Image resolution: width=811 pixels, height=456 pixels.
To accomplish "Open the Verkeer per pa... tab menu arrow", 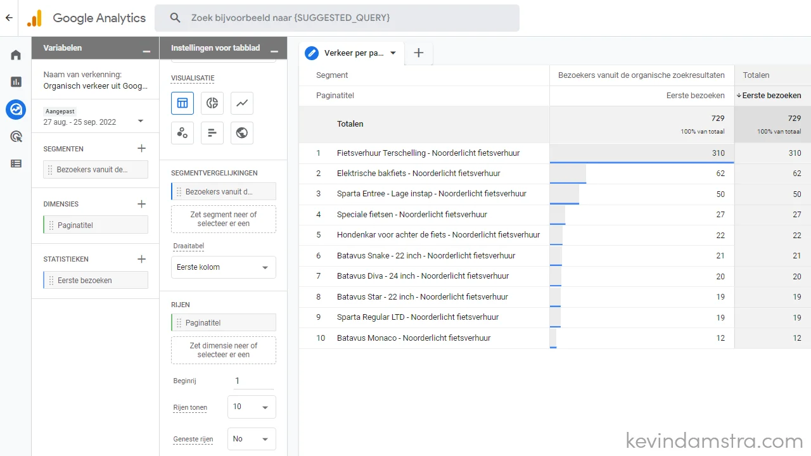I will (x=393, y=53).
